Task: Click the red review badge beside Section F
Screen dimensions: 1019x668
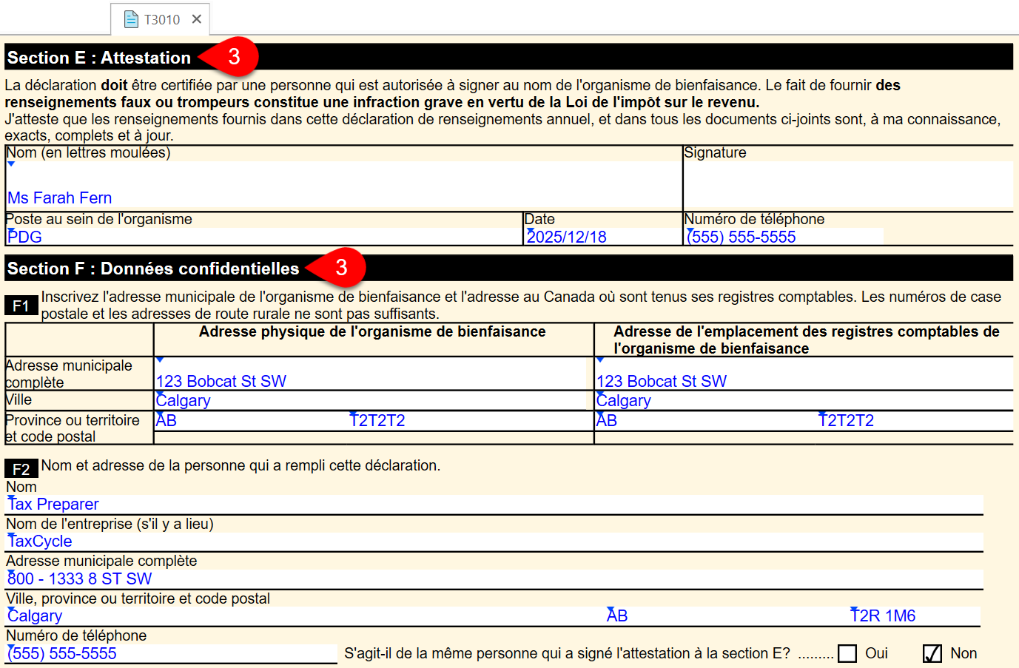Action: [342, 267]
